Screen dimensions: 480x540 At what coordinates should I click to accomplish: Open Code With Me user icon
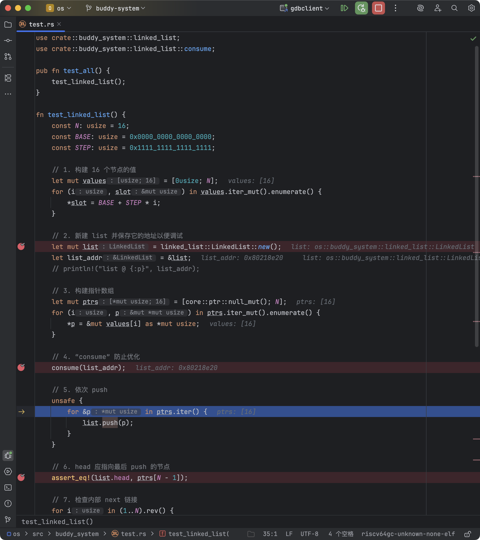(437, 8)
